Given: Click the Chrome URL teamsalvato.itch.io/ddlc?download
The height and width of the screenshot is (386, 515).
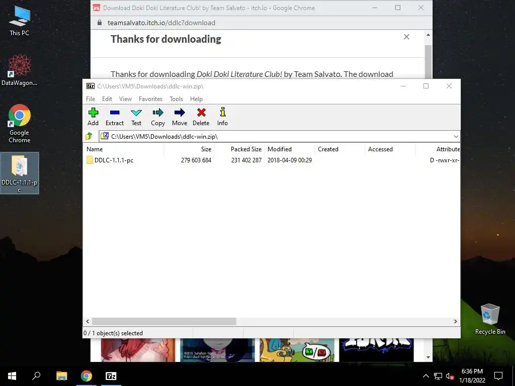Looking at the screenshot, I should tap(161, 23).
